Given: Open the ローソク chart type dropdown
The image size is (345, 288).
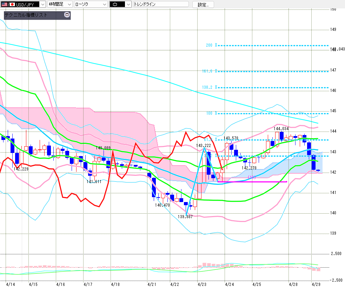Looking at the screenshot, I should point(91,4).
